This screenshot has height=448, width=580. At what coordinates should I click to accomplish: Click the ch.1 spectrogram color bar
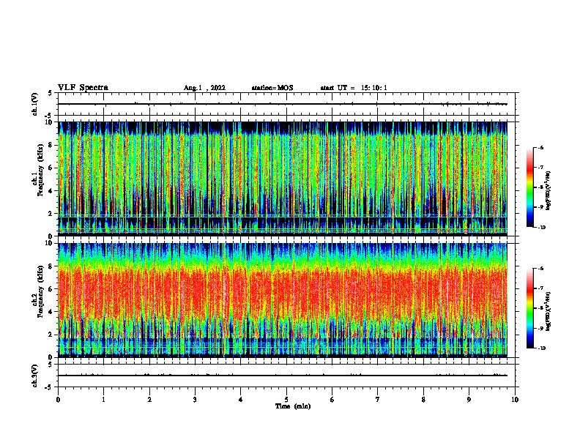point(529,187)
